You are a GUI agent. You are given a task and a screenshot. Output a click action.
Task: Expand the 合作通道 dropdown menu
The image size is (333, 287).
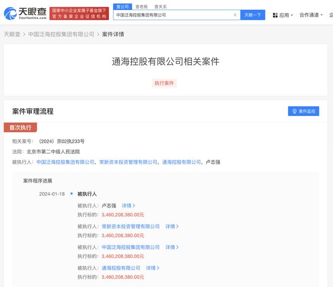pos(311,15)
